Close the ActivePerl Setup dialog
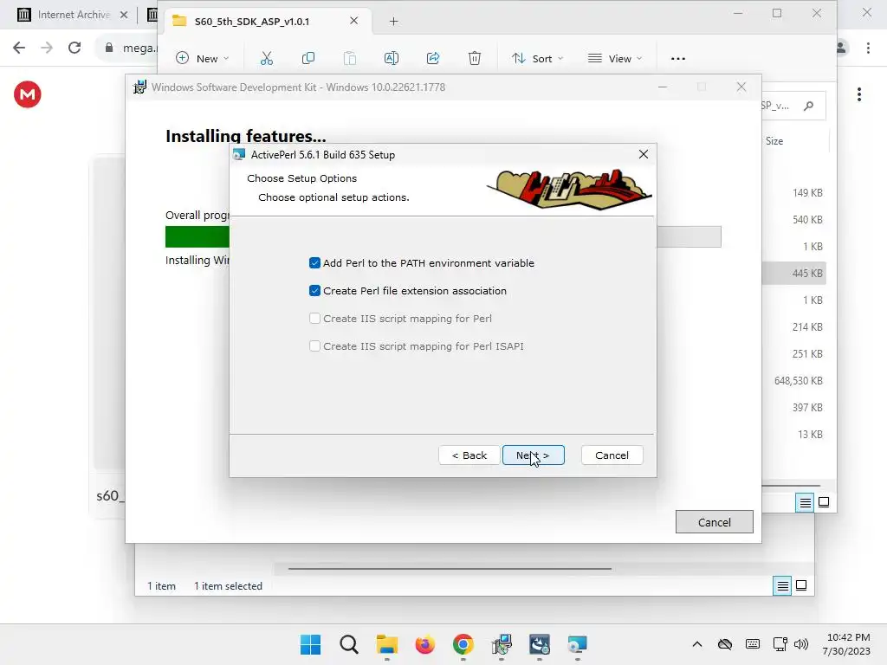Viewport: 887px width, 665px height. [644, 154]
